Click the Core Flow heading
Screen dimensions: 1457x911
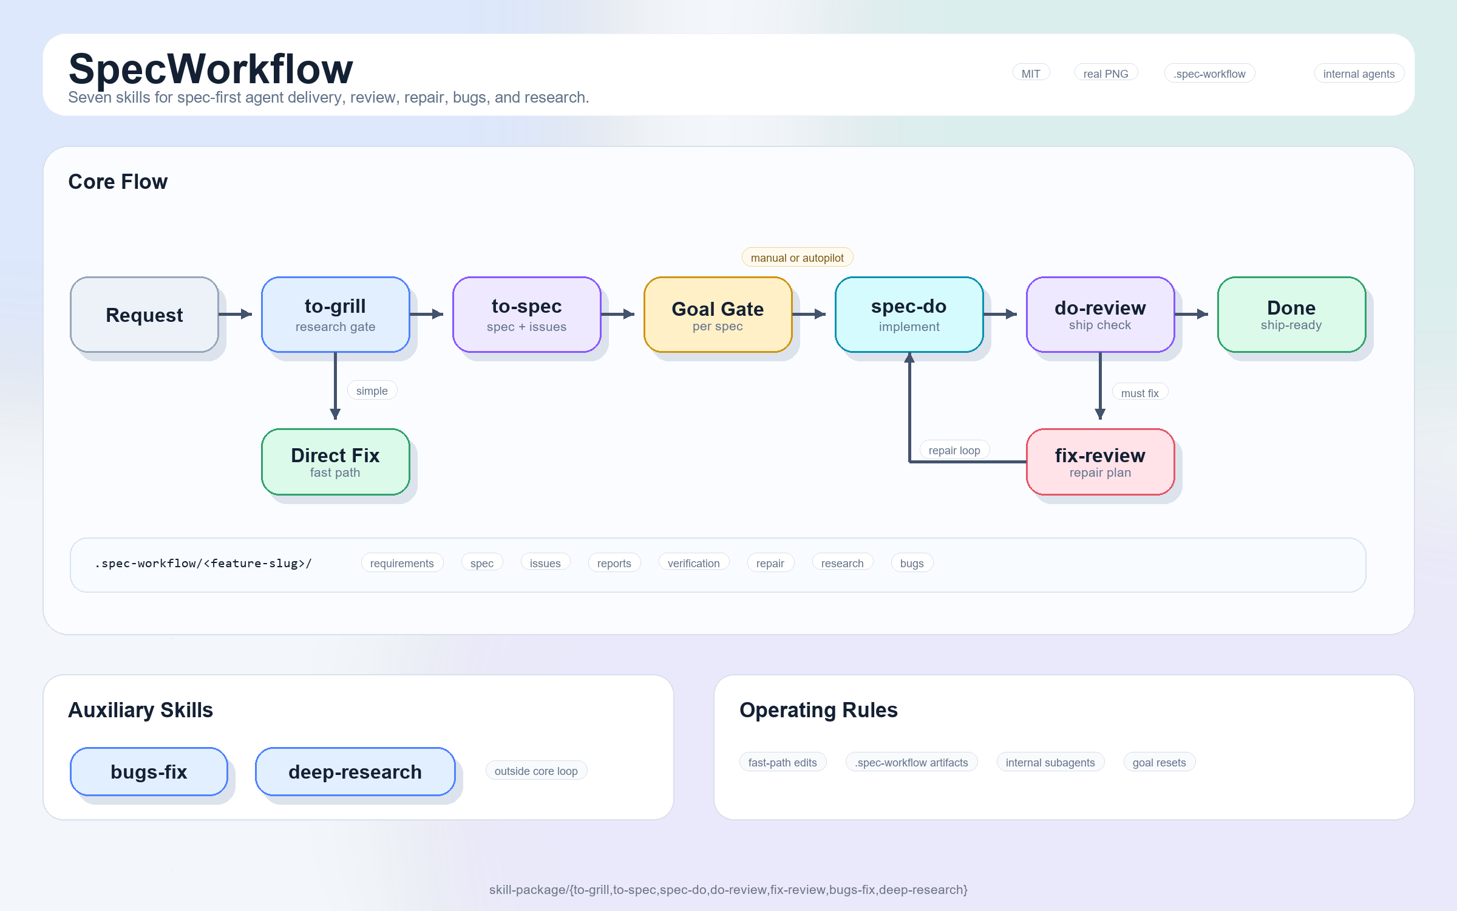[118, 182]
